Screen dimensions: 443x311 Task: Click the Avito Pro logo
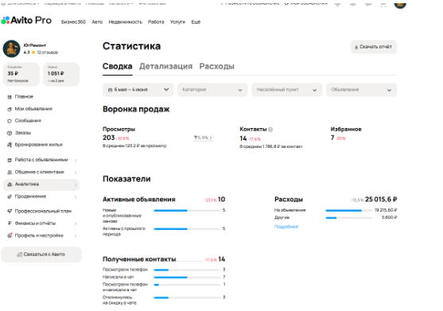point(26,21)
